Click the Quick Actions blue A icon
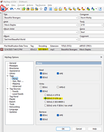The height and width of the screenshot is (132, 104). coord(93,9)
